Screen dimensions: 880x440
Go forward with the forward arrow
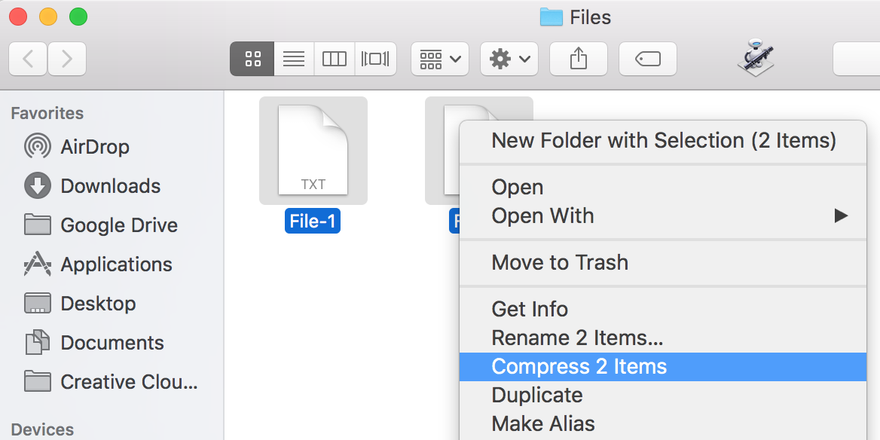[67, 59]
